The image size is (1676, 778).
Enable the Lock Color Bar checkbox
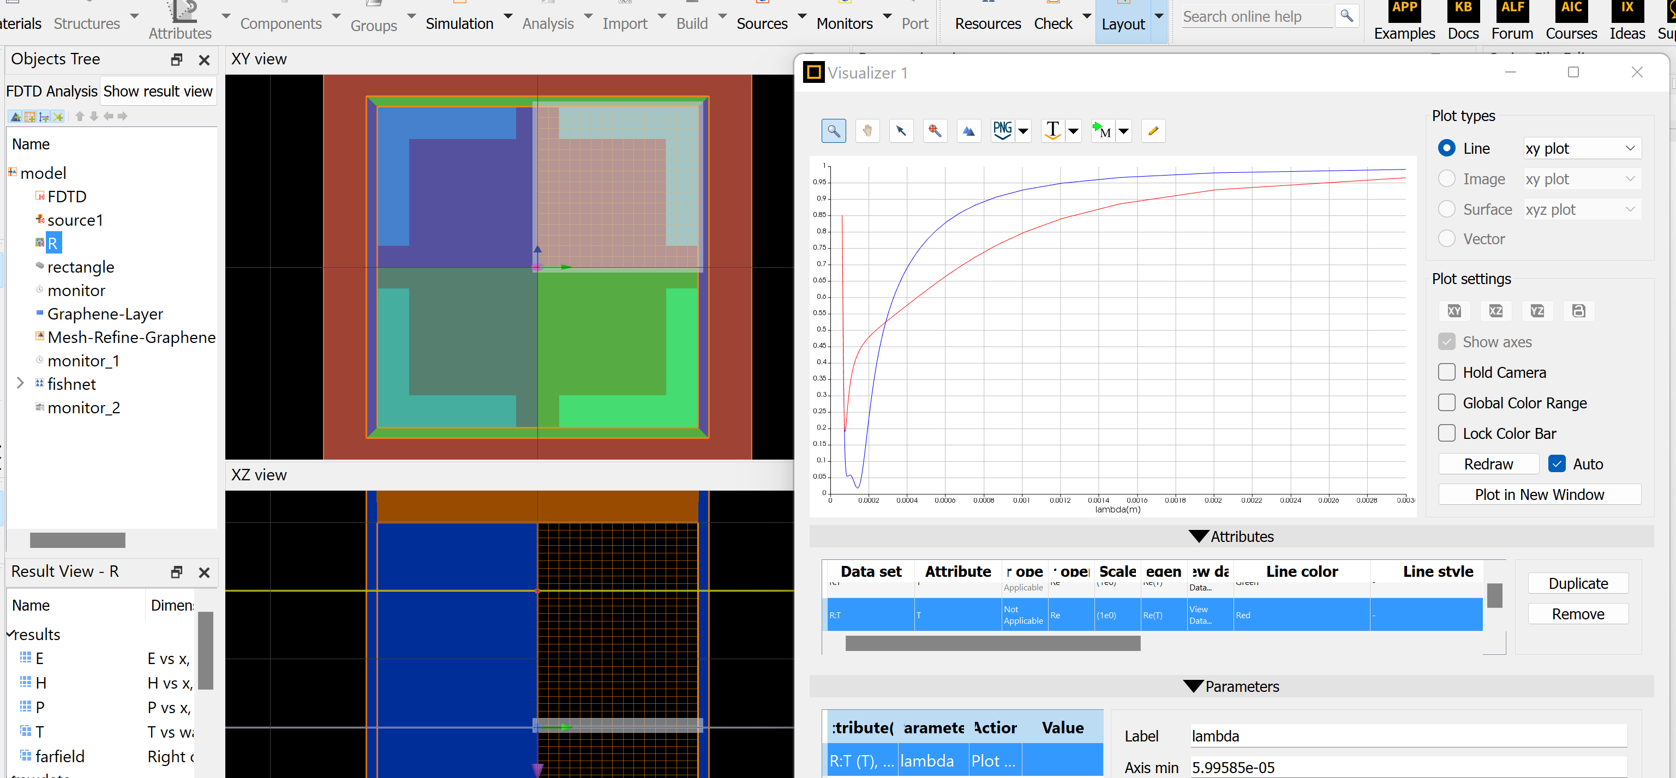(1446, 433)
